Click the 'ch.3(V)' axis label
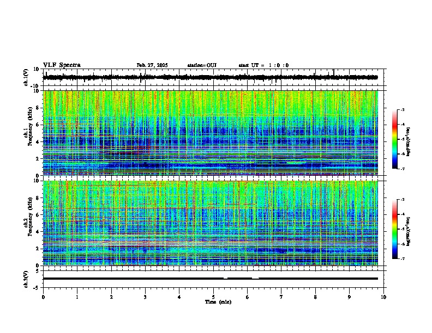Screen dimensions: 432x333 click(26, 279)
